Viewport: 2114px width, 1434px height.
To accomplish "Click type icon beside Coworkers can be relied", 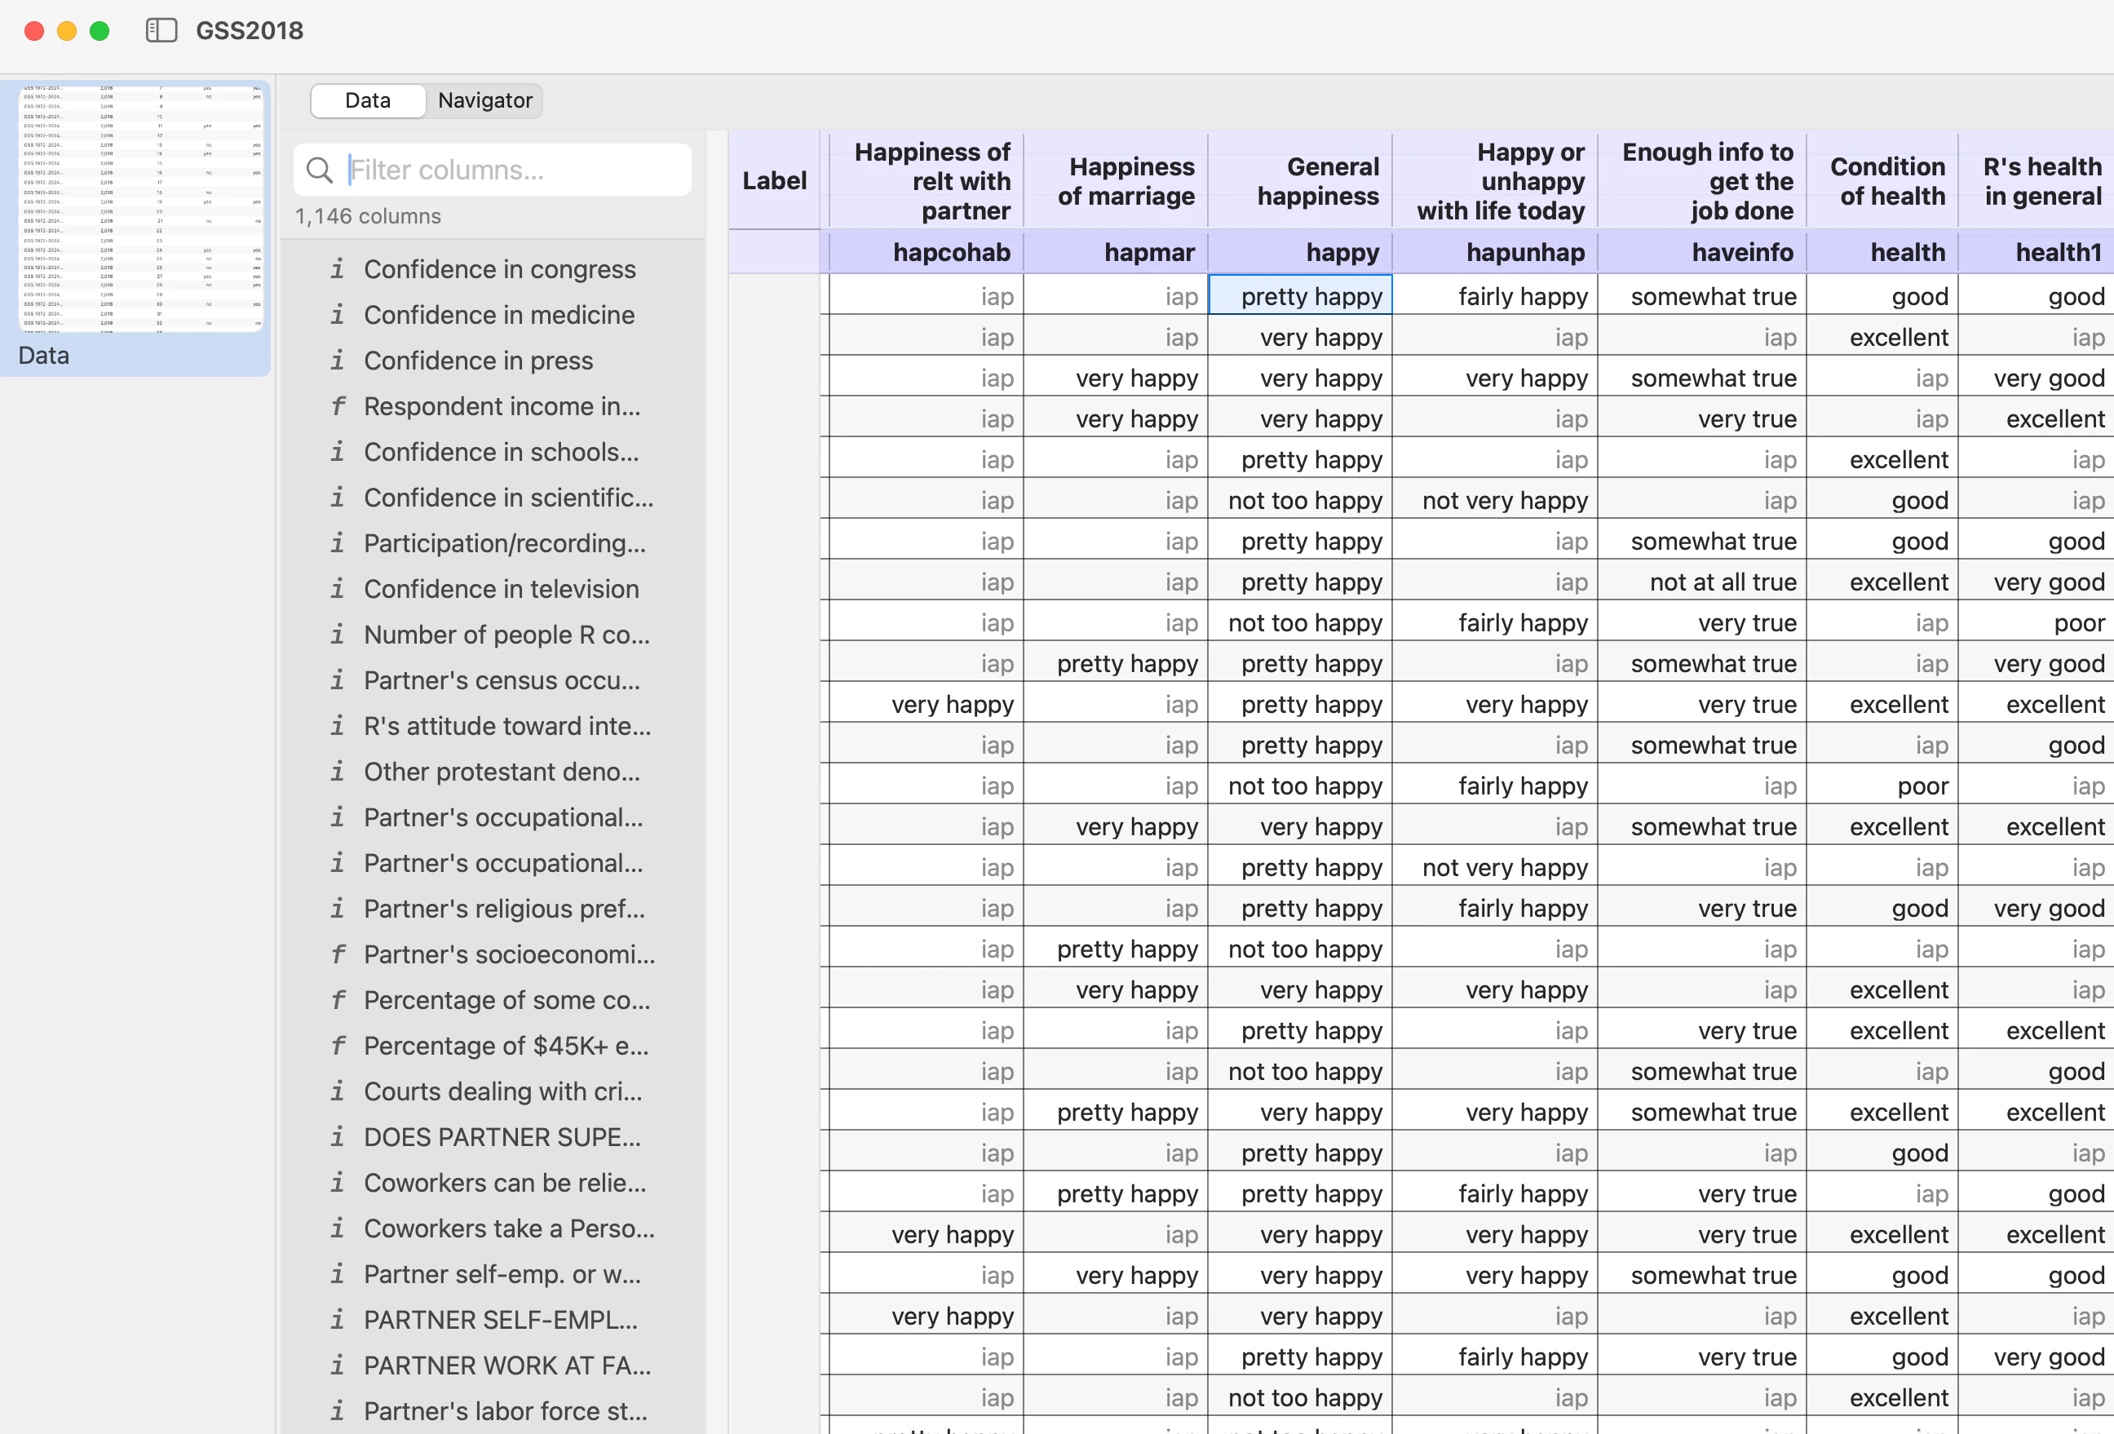I will pyautogui.click(x=338, y=1183).
